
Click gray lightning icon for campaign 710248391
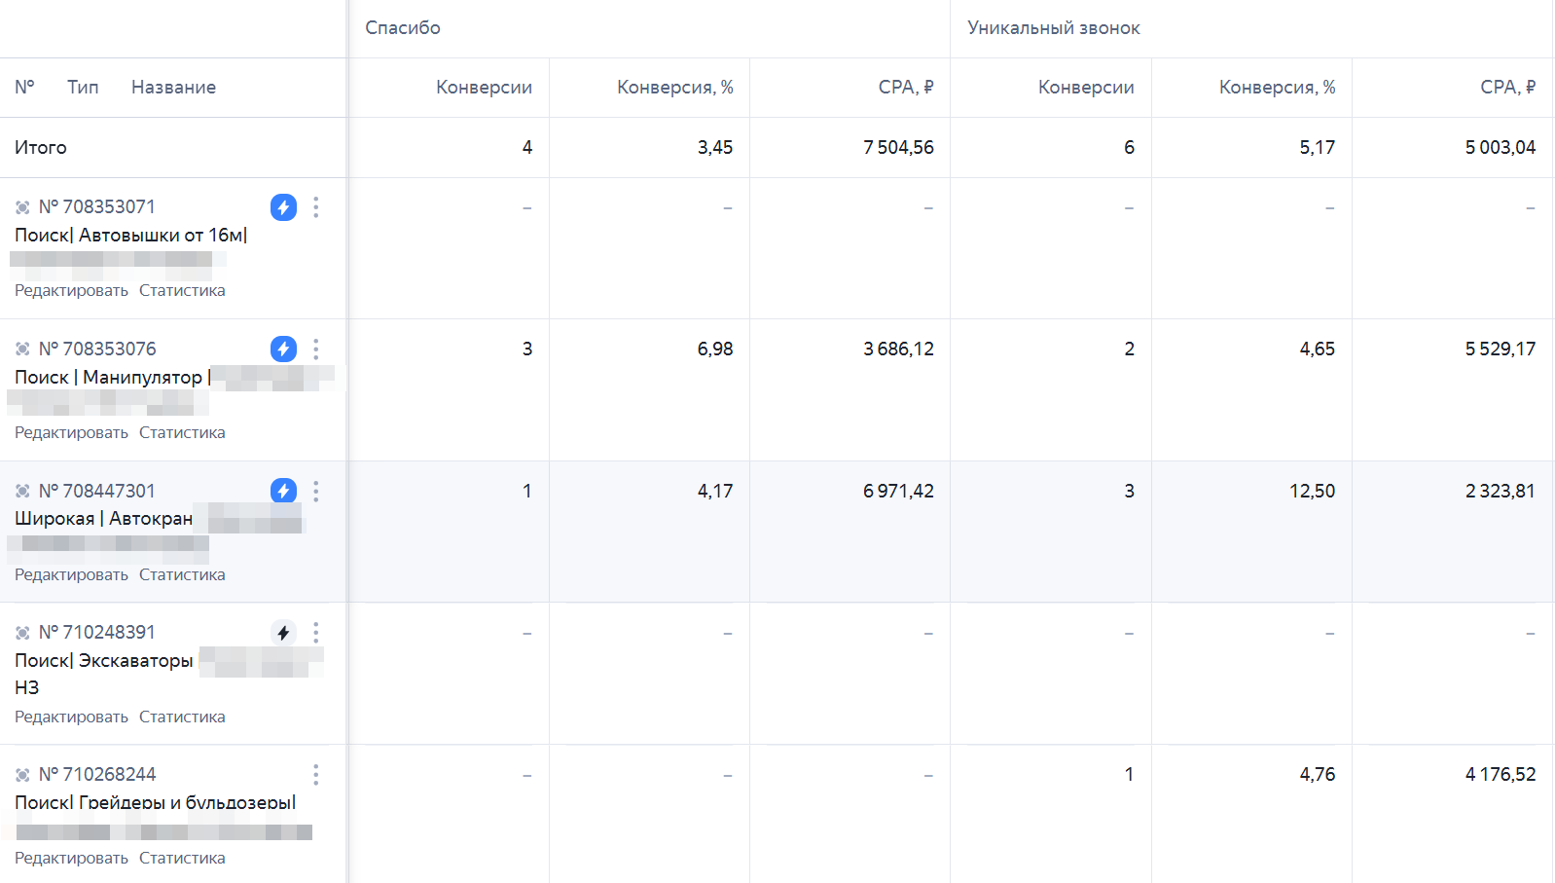tap(283, 633)
